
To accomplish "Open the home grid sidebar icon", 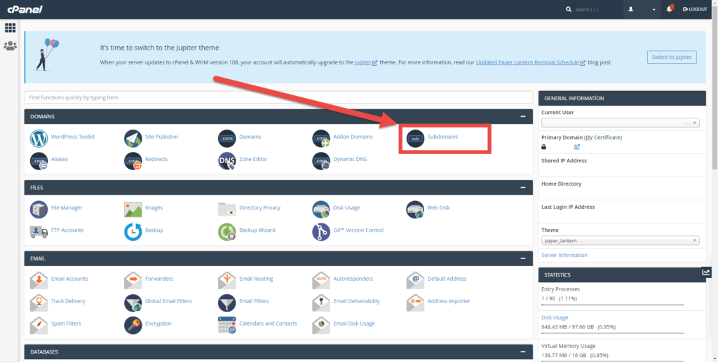I will 10,28.
